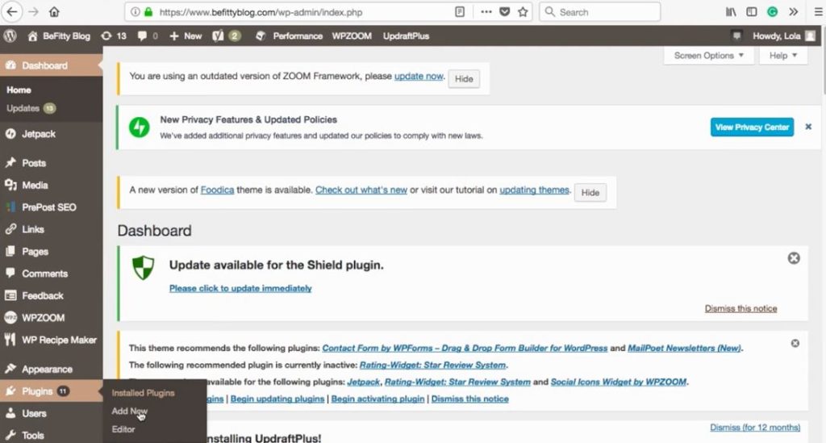Open the Firefox library icon
The height and width of the screenshot is (443, 826).
(x=731, y=11)
